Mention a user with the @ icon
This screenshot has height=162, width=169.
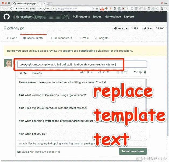[141, 72]
